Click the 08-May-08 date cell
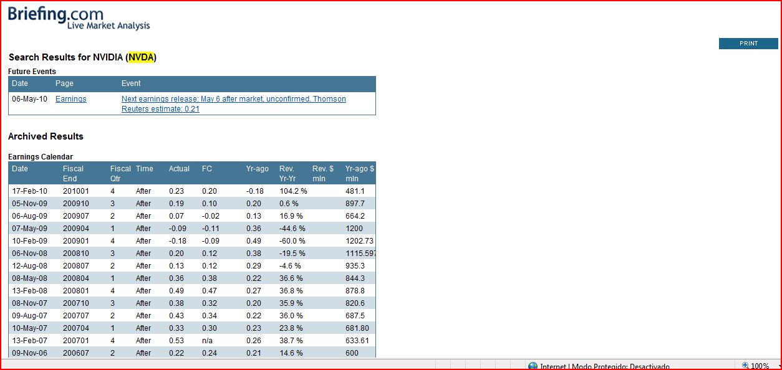782x370 pixels. [30, 278]
